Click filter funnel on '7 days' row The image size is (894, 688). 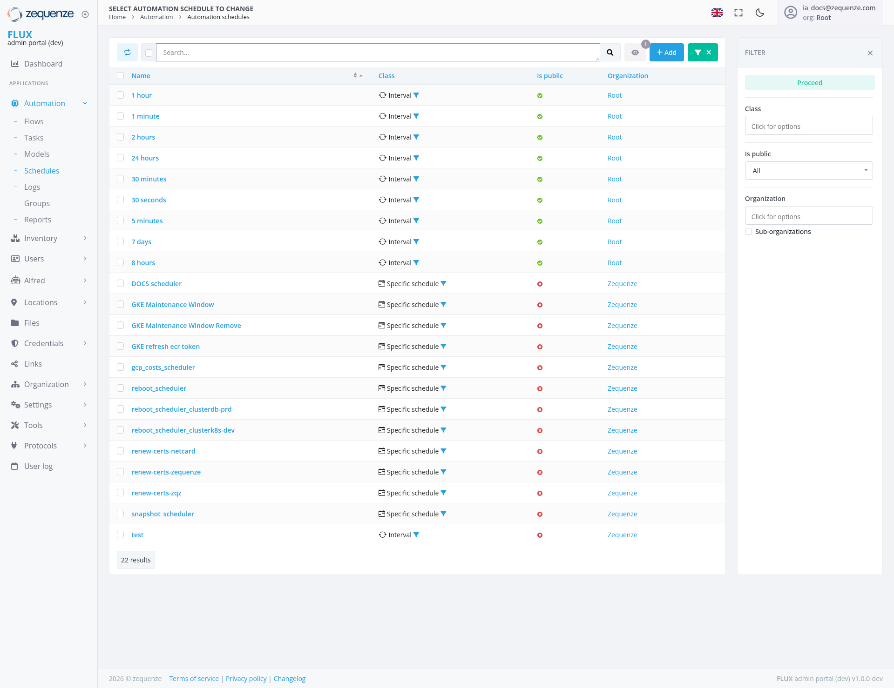[x=416, y=242]
